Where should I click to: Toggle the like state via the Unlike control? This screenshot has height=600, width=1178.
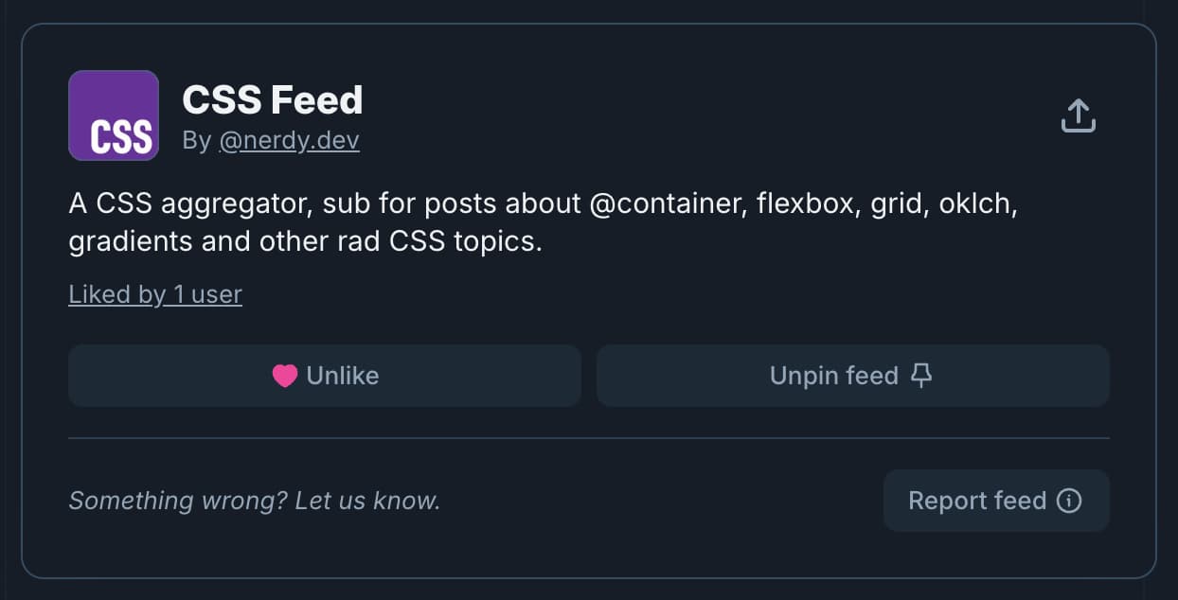point(325,375)
